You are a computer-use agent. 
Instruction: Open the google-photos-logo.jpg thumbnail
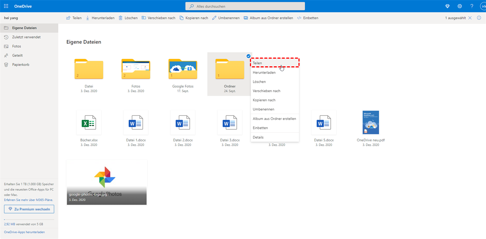click(107, 182)
